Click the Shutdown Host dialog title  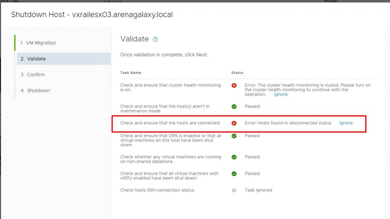[92, 15]
